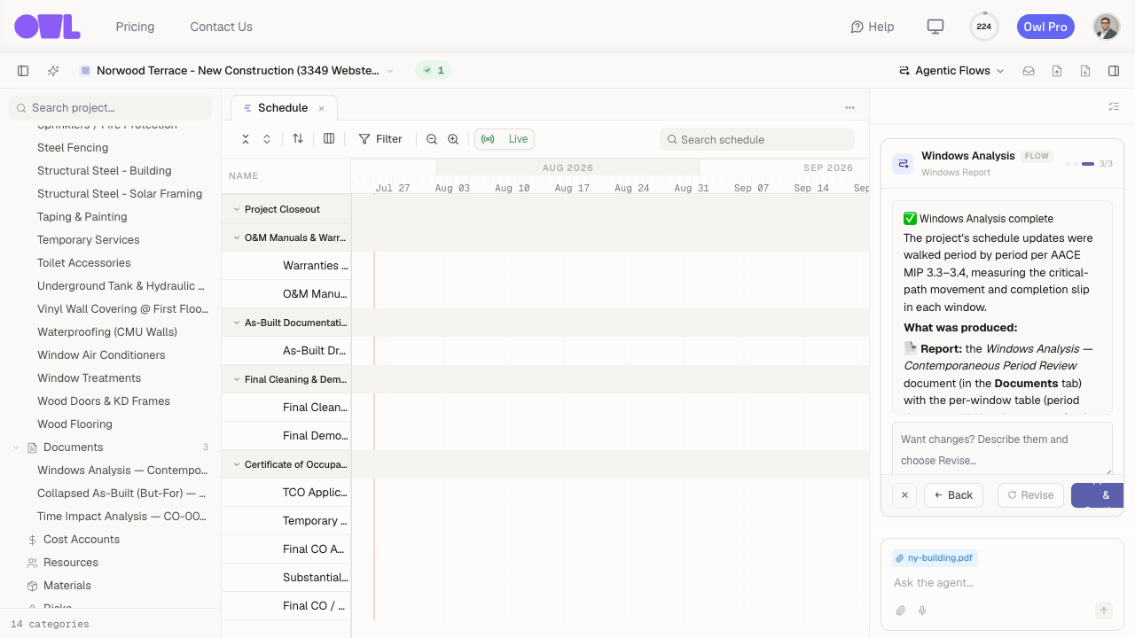Click the purple approve button
This screenshot has width=1135, height=638.
[x=1097, y=495]
